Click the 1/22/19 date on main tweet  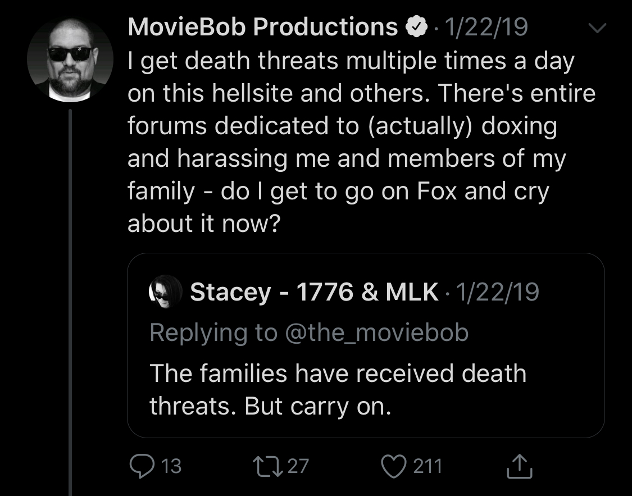[486, 27]
